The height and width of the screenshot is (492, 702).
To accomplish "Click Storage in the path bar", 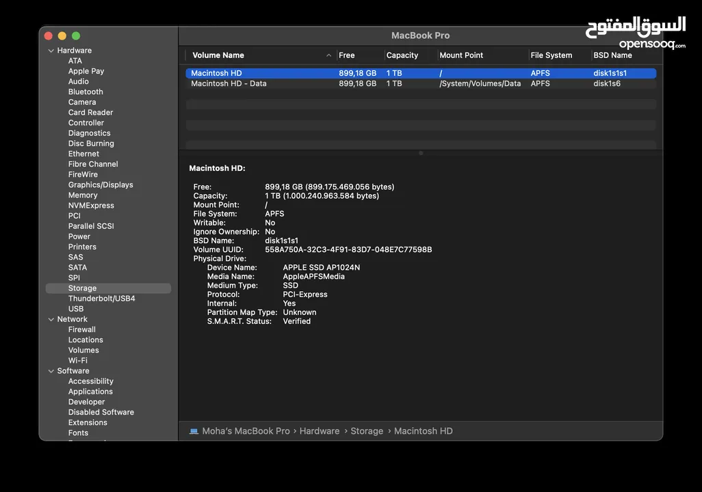I will tap(367, 431).
